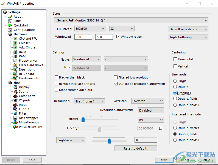Click the Output icon
Viewport: 218px width, 165px height.
tap(15, 109)
